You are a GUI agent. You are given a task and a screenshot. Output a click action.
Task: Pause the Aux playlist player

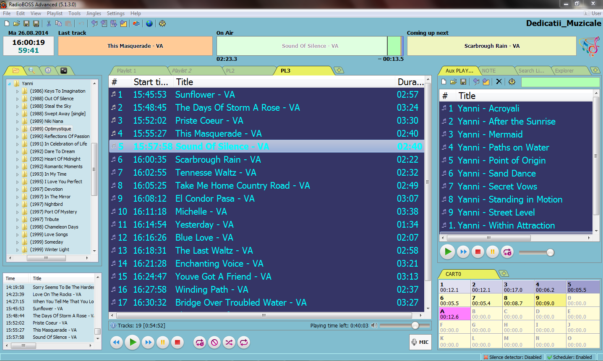click(493, 252)
